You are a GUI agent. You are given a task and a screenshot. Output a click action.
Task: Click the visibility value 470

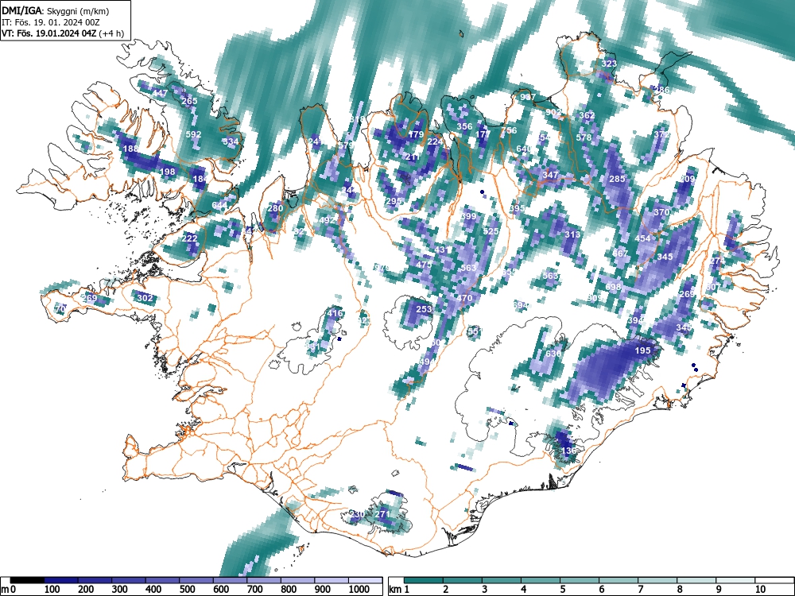pos(464,299)
